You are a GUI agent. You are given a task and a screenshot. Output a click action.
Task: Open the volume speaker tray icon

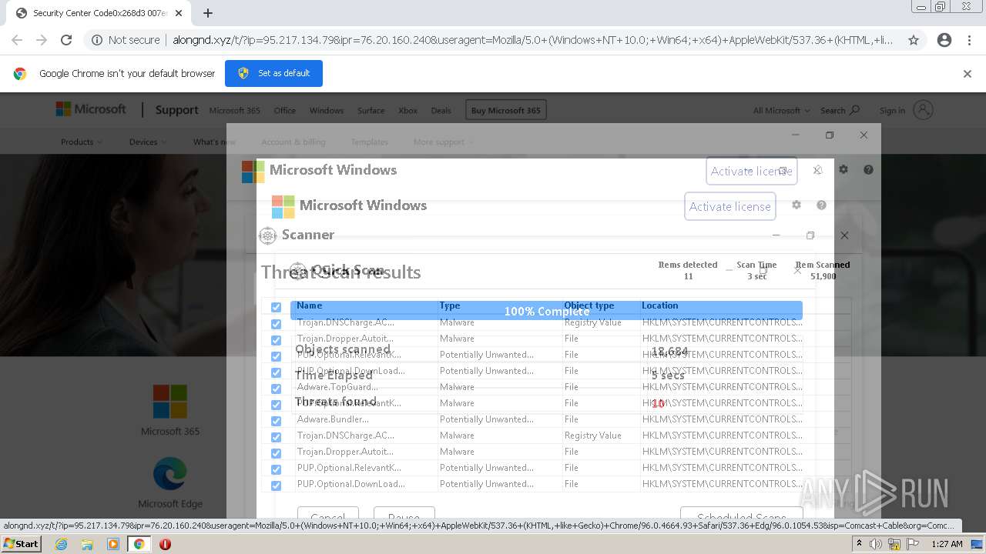click(x=876, y=544)
